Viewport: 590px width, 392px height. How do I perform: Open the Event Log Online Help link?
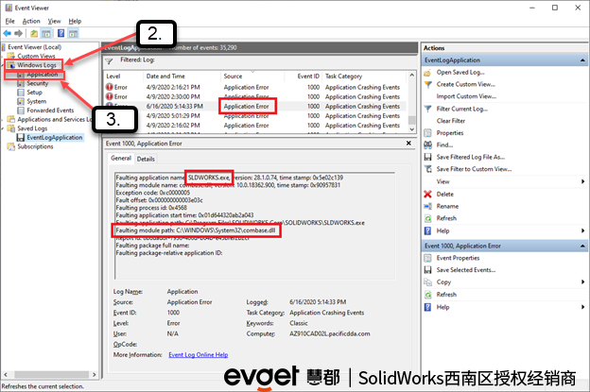[x=198, y=355]
